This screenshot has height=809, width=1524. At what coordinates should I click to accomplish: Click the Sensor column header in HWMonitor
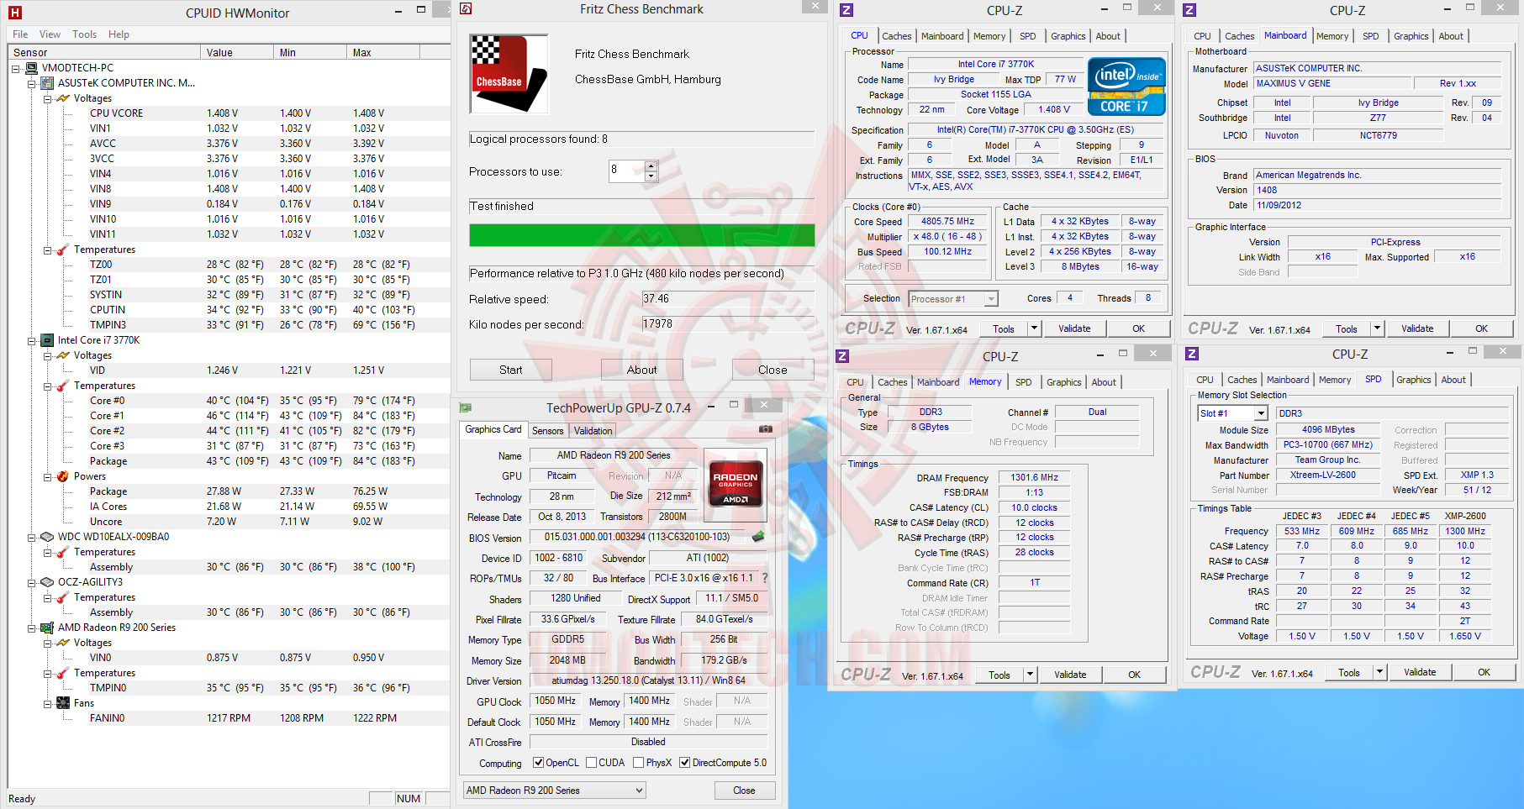tap(105, 52)
